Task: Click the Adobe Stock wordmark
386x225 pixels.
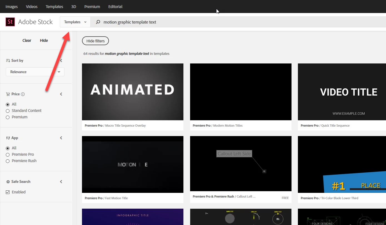Action: (x=35, y=22)
